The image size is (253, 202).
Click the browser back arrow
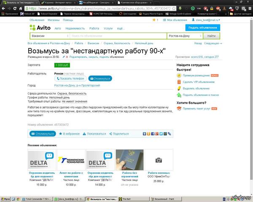coord(3,8)
